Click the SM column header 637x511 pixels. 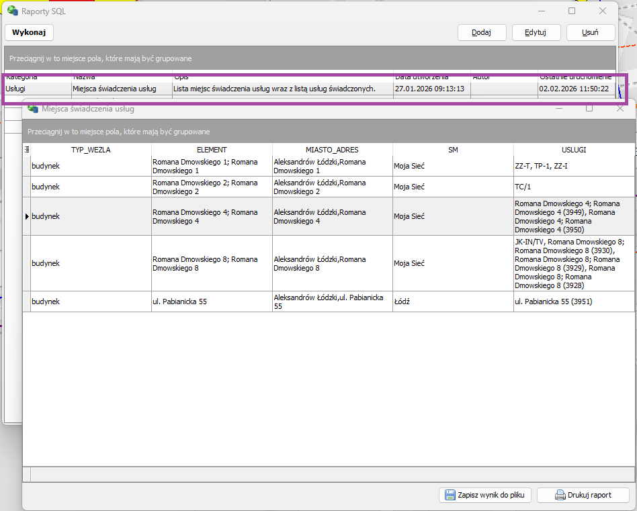(x=453, y=150)
